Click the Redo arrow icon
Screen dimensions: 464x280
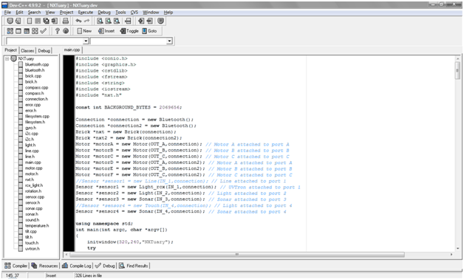click(x=86, y=21)
